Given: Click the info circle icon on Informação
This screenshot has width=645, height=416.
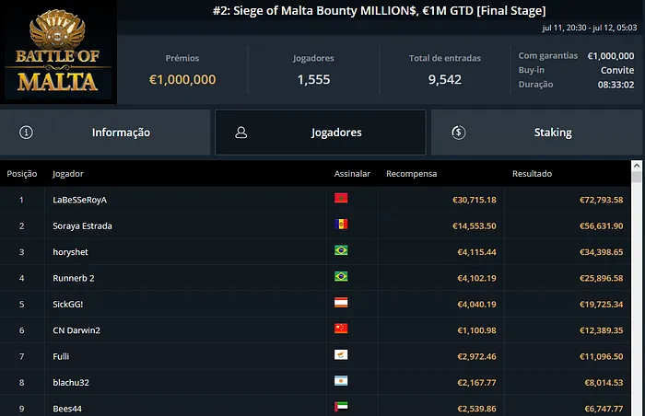Looking at the screenshot, I should (x=27, y=133).
